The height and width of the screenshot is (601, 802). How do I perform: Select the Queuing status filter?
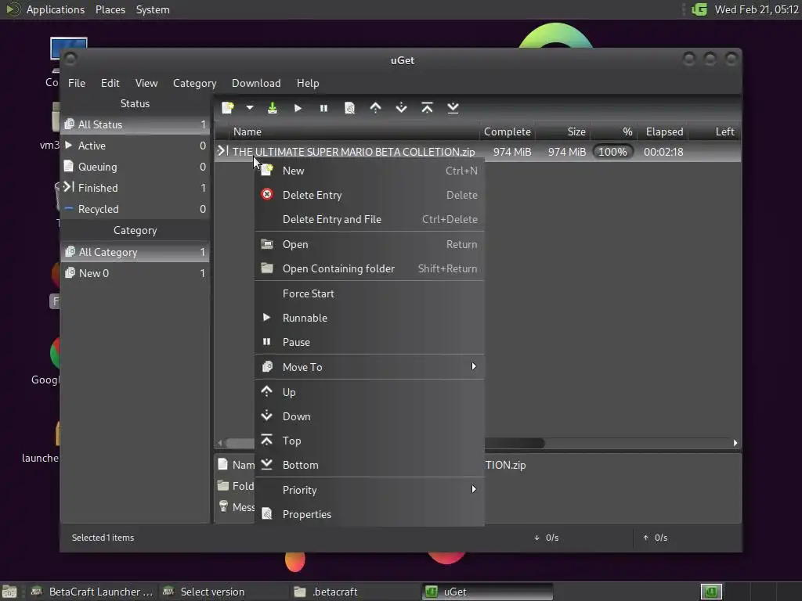click(135, 167)
